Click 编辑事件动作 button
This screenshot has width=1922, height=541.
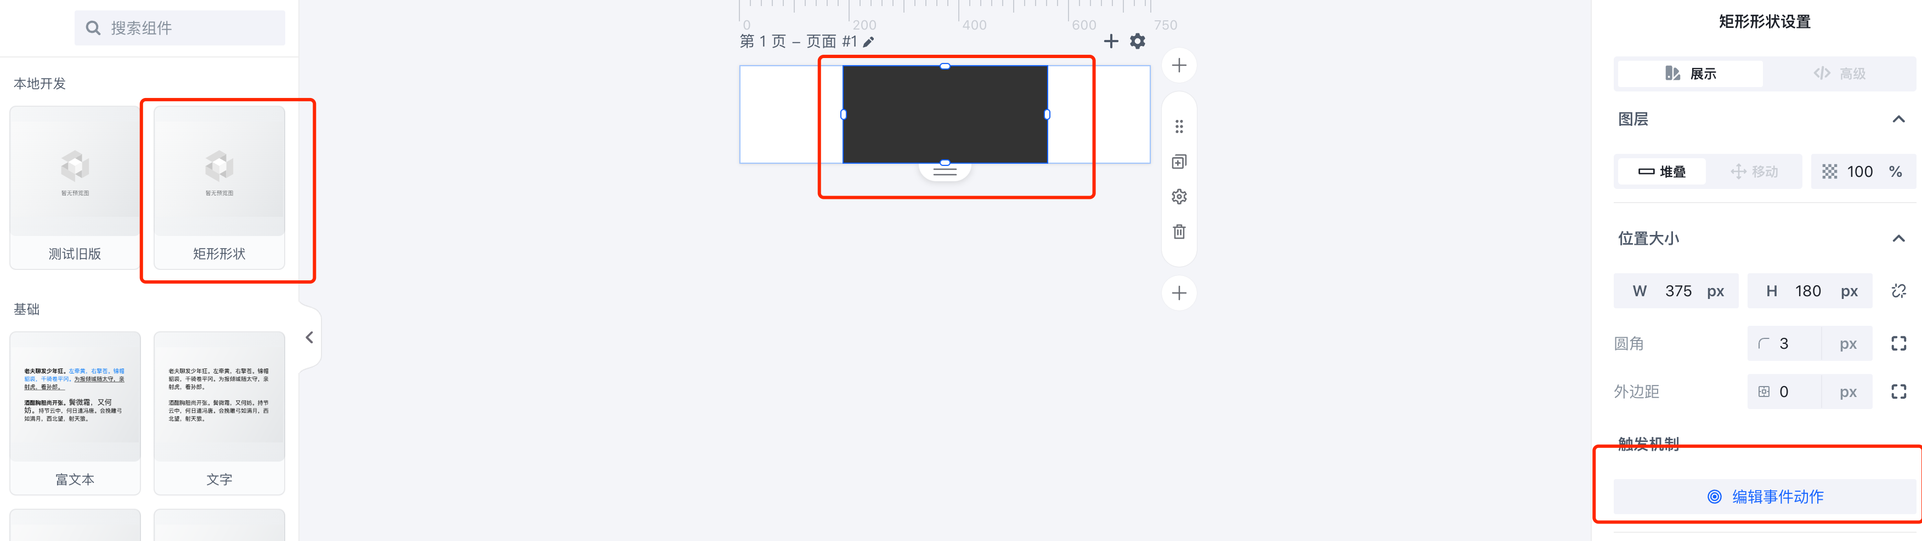pos(1765,497)
